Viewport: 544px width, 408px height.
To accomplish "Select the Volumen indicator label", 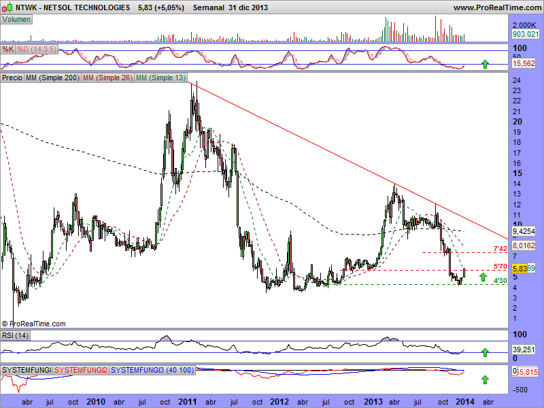I will coord(16,20).
